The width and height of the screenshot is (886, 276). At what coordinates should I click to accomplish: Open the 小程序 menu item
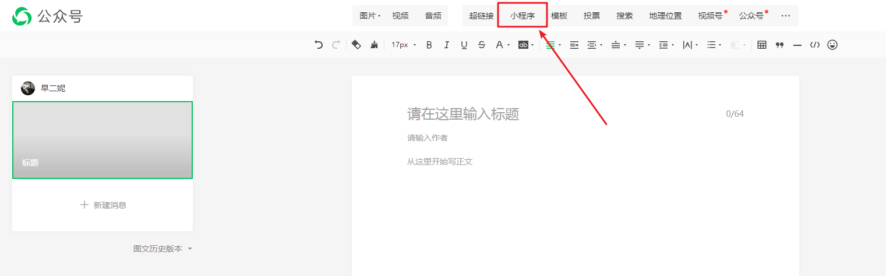(522, 16)
